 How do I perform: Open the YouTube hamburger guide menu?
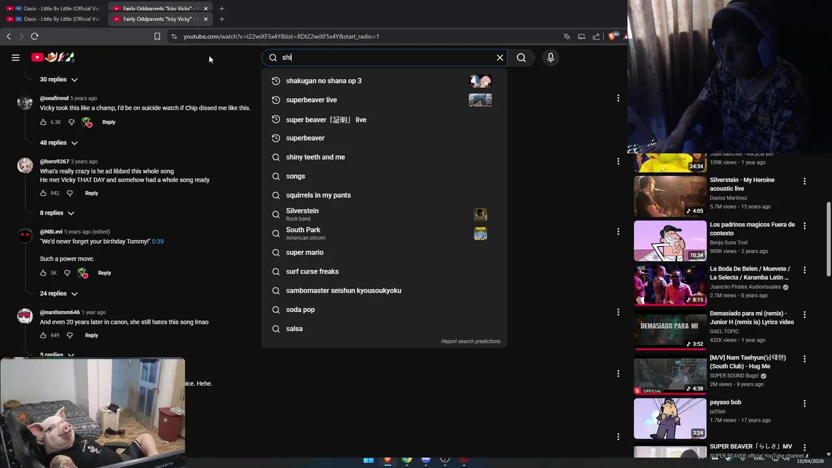coord(16,57)
